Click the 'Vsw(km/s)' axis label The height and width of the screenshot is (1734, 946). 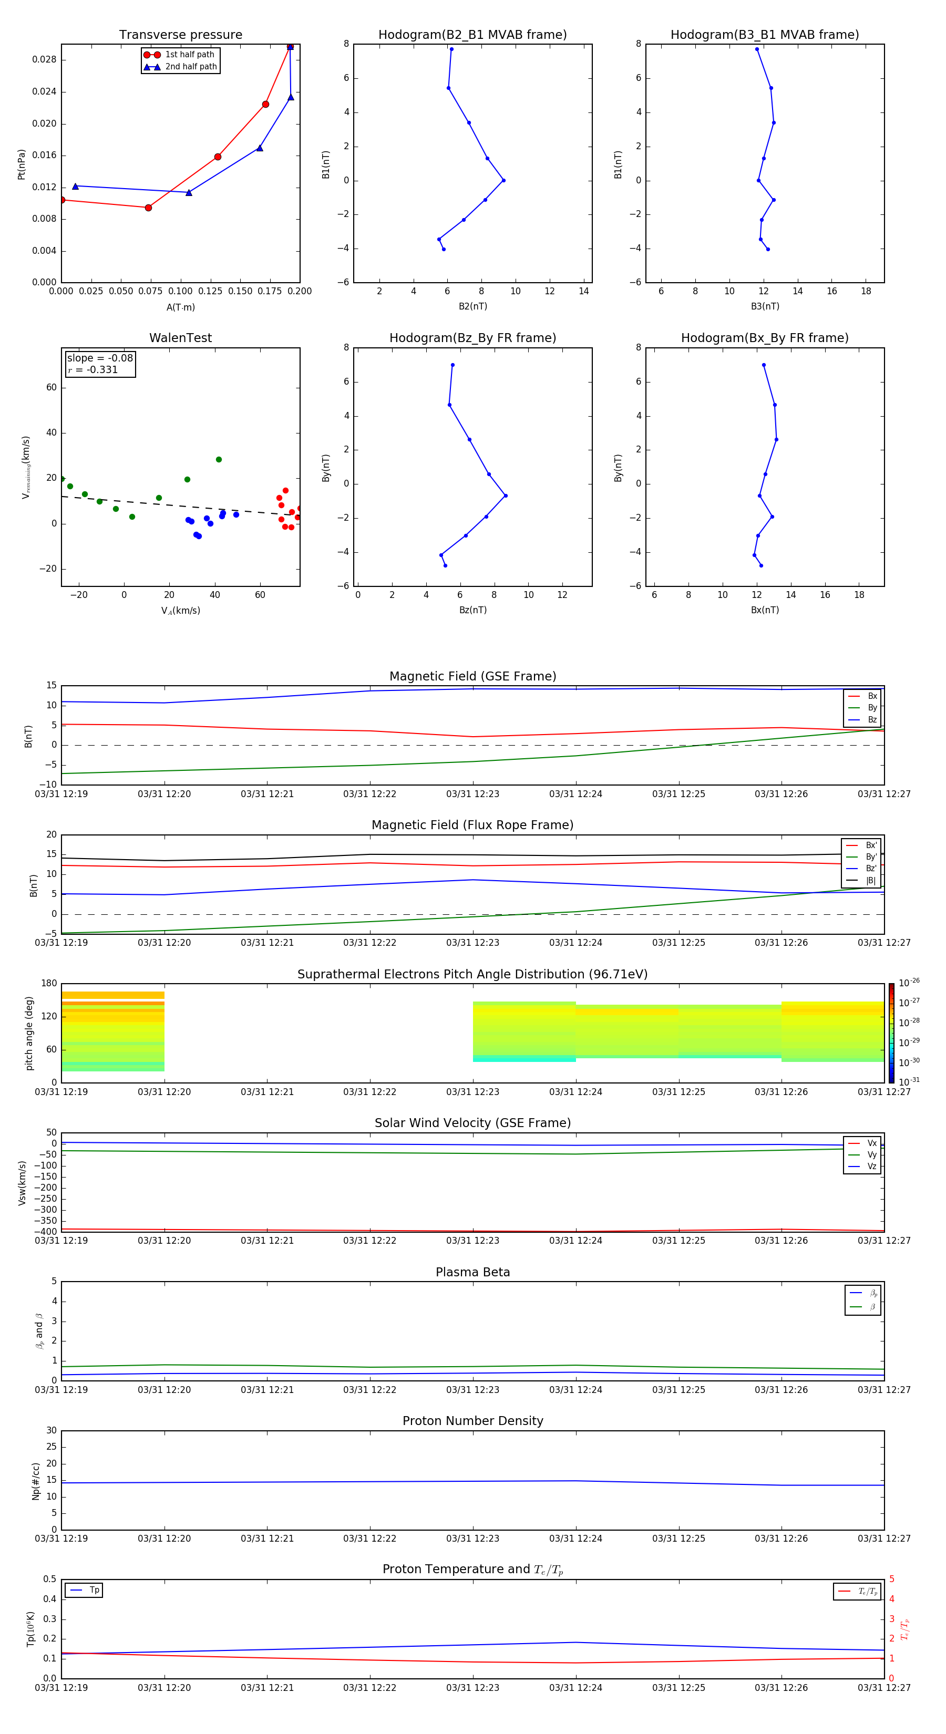pyautogui.click(x=22, y=1183)
